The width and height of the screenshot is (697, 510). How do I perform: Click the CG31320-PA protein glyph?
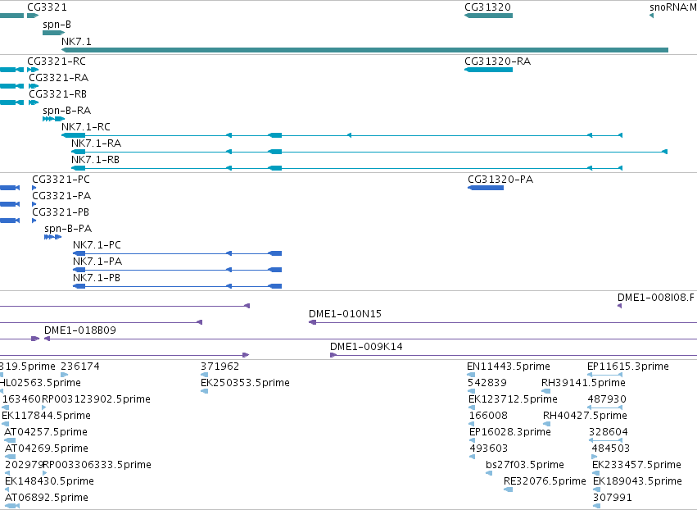coord(486,188)
